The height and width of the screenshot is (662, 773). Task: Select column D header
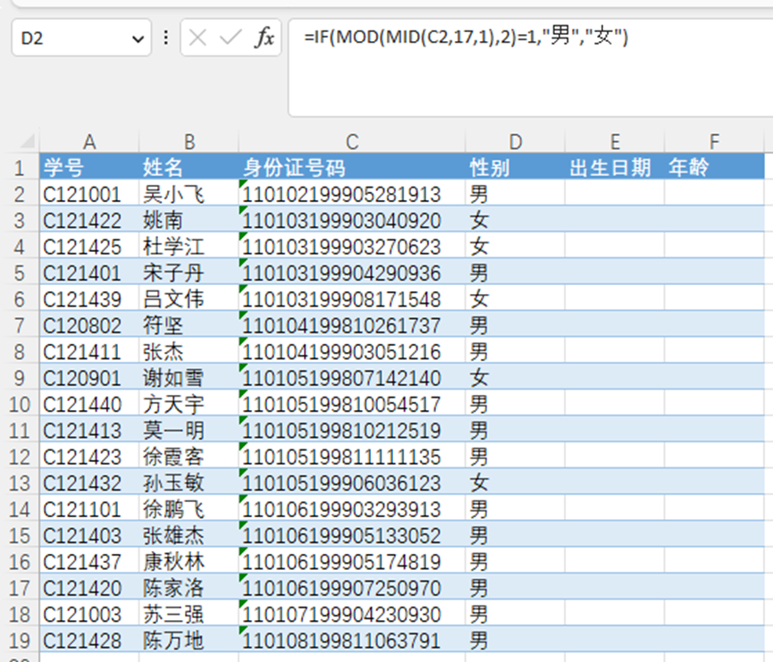(x=515, y=142)
